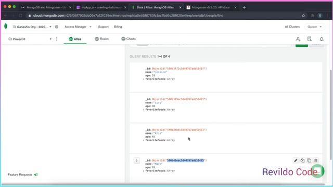Image resolution: width=333 pixels, height=187 pixels.
Task: Reload the page with browser refresh
Action: [20, 16]
